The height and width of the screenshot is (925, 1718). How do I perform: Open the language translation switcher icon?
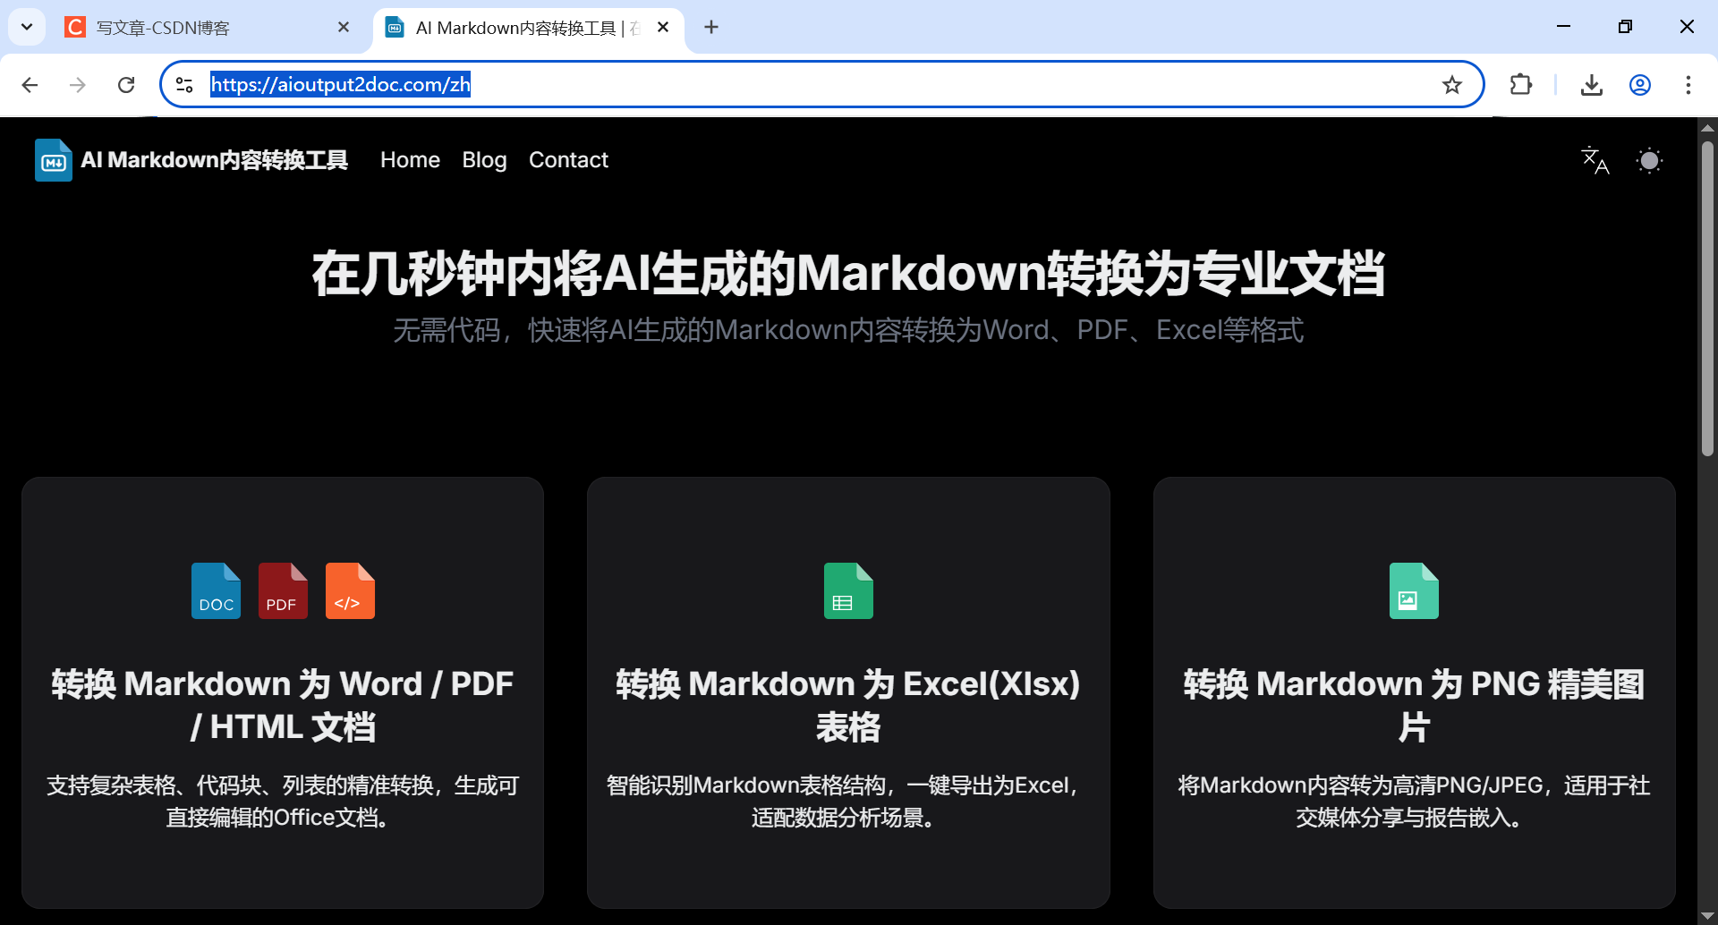pyautogui.click(x=1595, y=160)
